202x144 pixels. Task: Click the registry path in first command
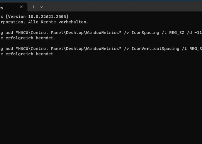pyautogui.click(x=69, y=33)
